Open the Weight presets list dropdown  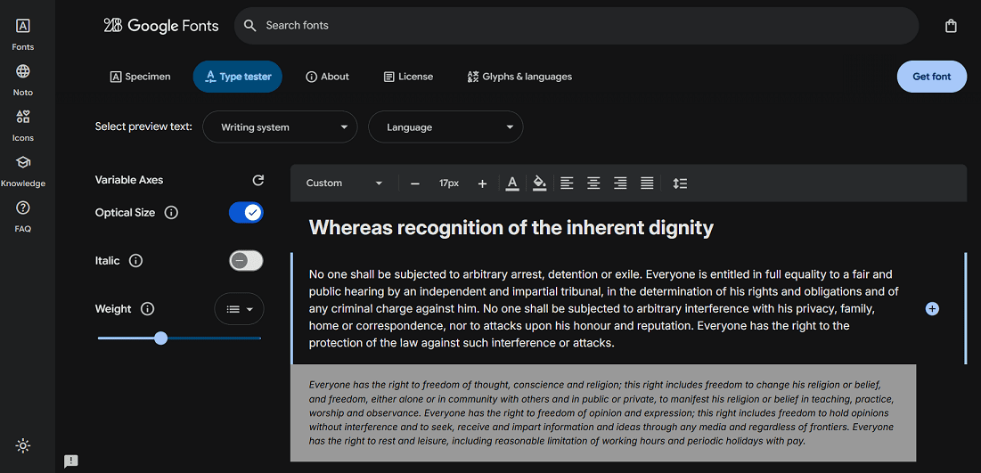[239, 309]
